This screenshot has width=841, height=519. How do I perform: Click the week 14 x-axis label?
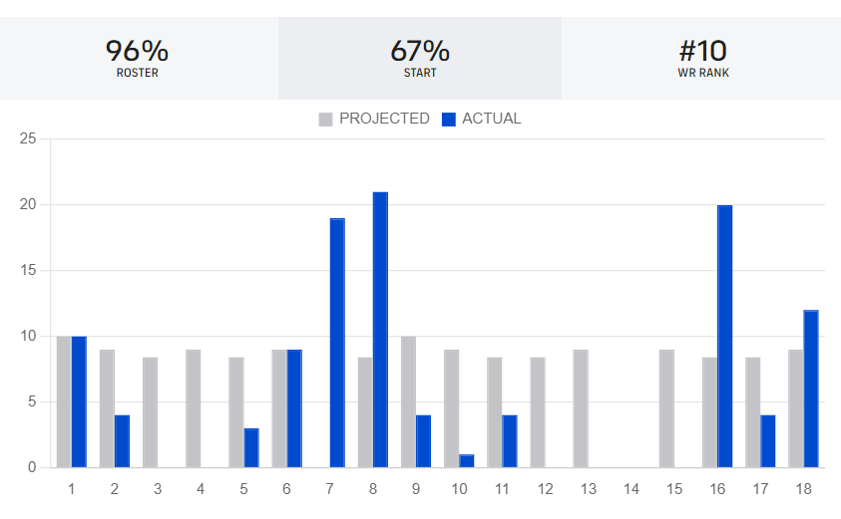pyautogui.click(x=631, y=490)
